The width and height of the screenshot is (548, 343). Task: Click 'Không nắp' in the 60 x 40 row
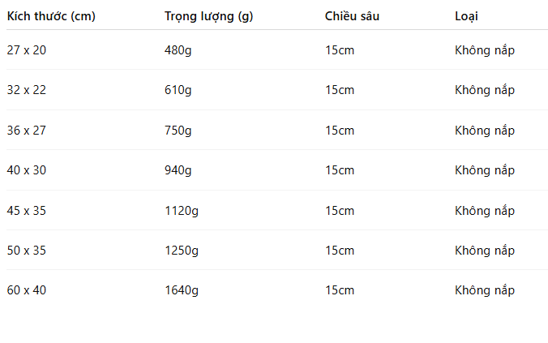(x=485, y=290)
